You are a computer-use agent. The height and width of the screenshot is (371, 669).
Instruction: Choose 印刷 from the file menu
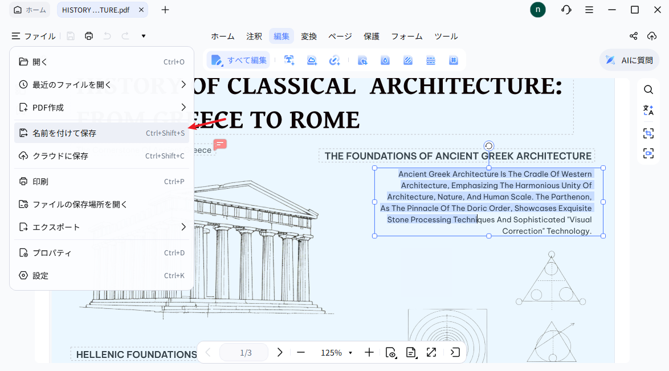click(101, 181)
